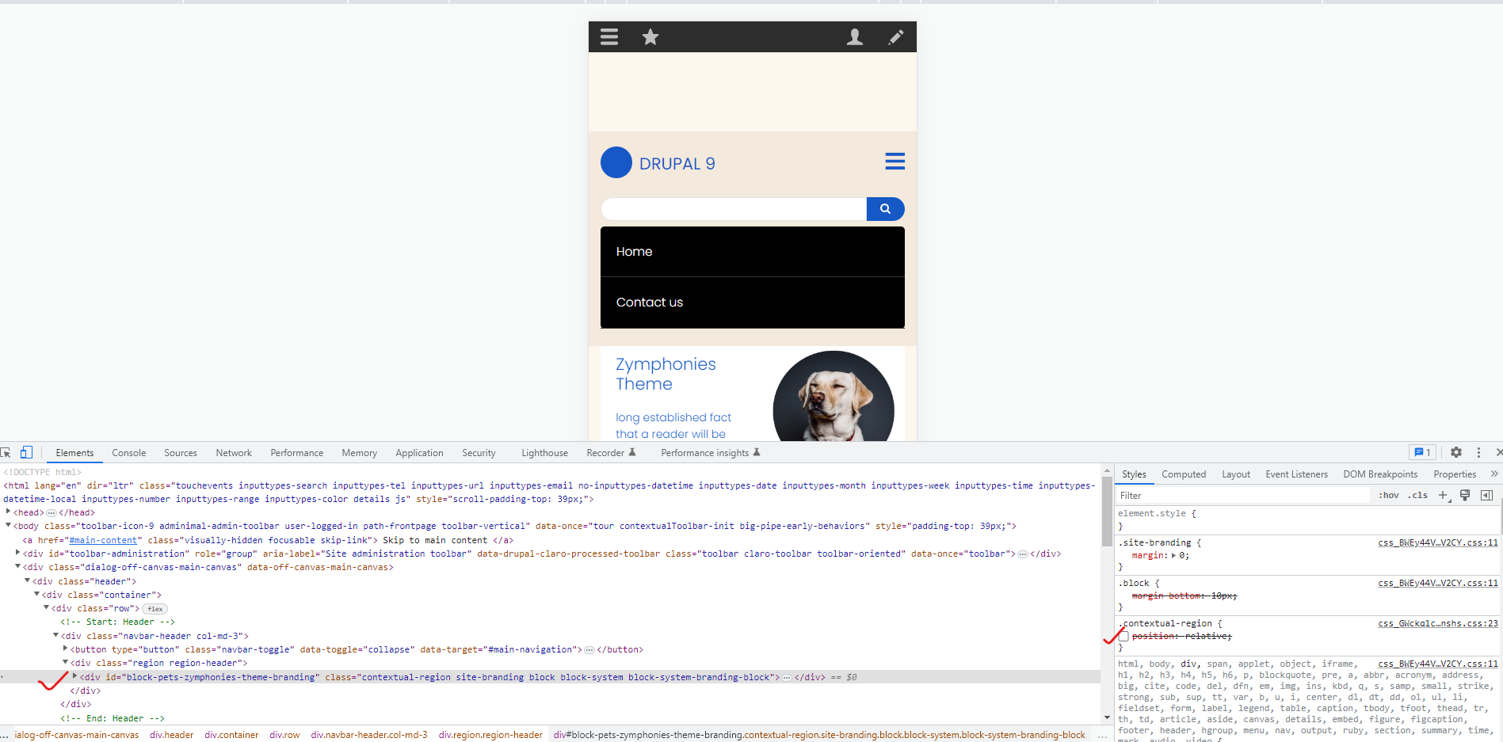The width and height of the screenshot is (1503, 742).
Task: Click the Home navigation link
Action: (x=634, y=251)
